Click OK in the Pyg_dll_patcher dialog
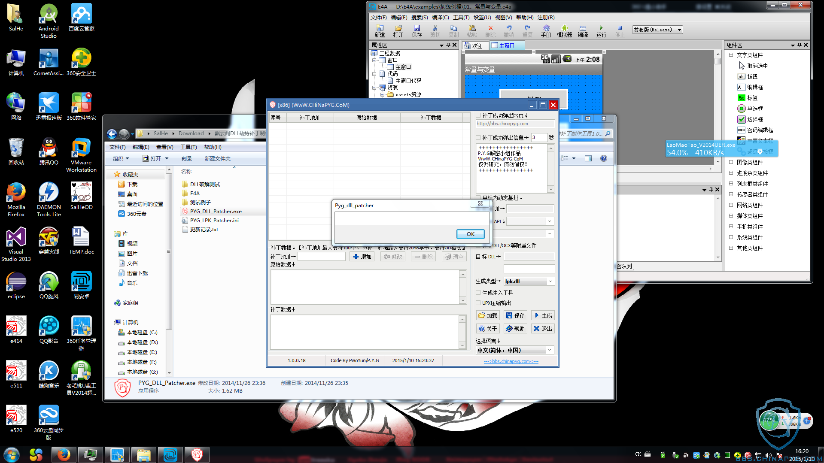The height and width of the screenshot is (463, 824). point(470,234)
